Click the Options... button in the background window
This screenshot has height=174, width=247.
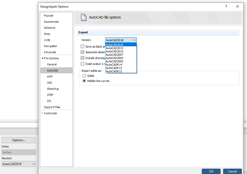(19, 140)
